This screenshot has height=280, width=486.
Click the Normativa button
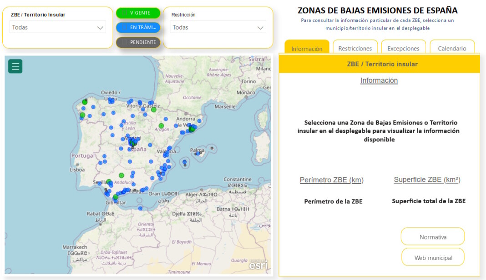click(x=432, y=236)
